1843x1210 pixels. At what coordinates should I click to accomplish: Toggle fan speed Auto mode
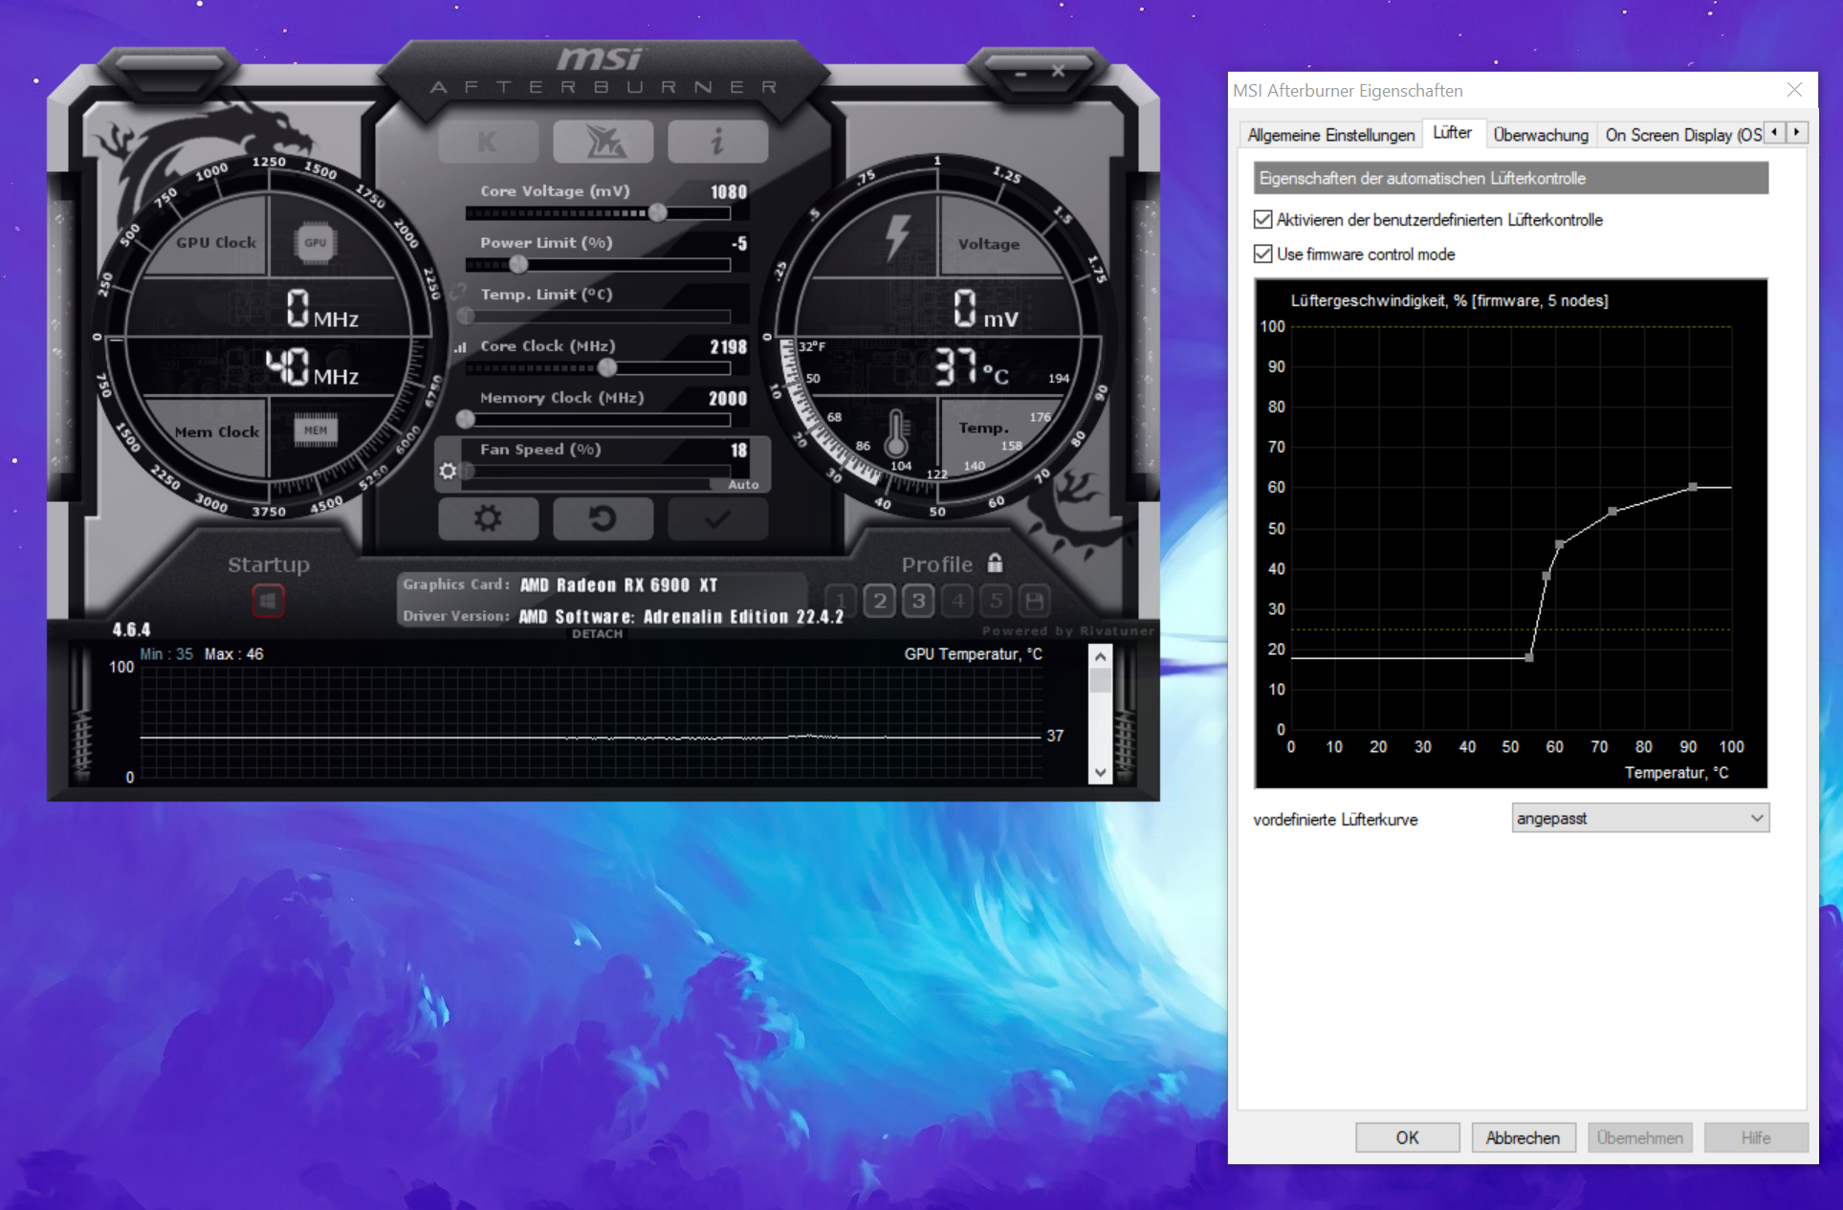[742, 485]
